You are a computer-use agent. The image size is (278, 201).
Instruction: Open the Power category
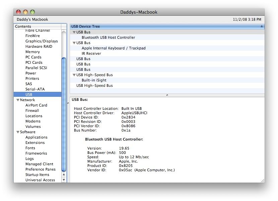point(31,73)
